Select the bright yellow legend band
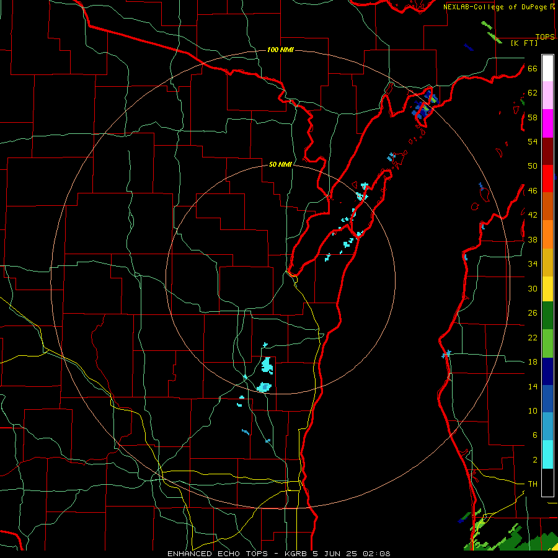The image size is (558, 558). [x=547, y=289]
